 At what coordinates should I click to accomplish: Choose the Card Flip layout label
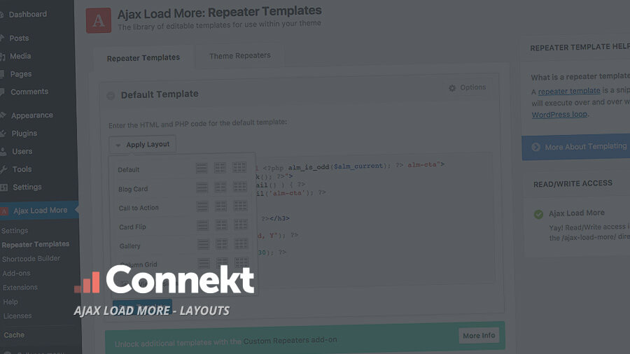[x=132, y=227]
